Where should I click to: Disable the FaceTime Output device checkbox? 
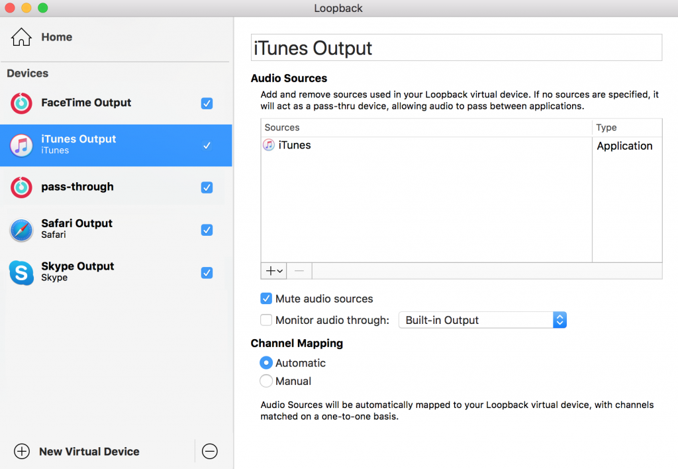click(x=207, y=103)
